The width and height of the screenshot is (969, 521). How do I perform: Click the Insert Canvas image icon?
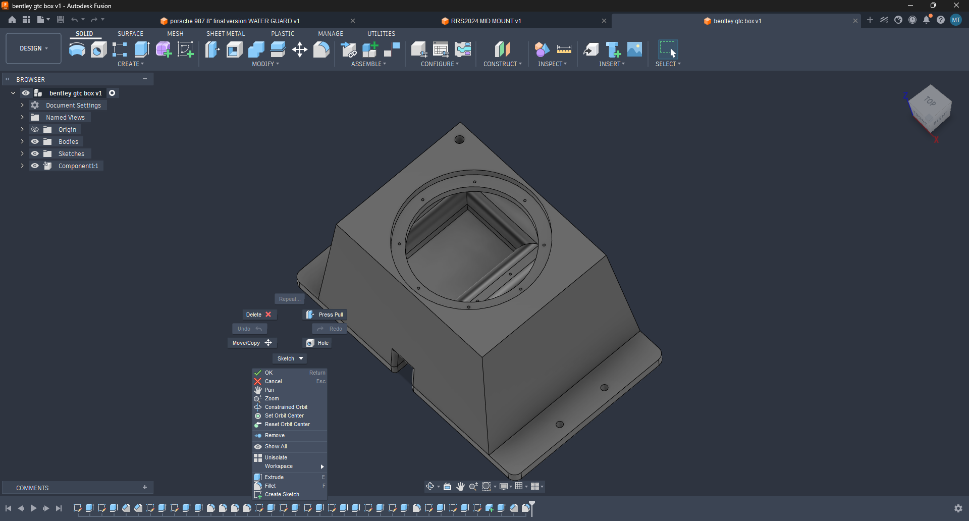(x=634, y=49)
